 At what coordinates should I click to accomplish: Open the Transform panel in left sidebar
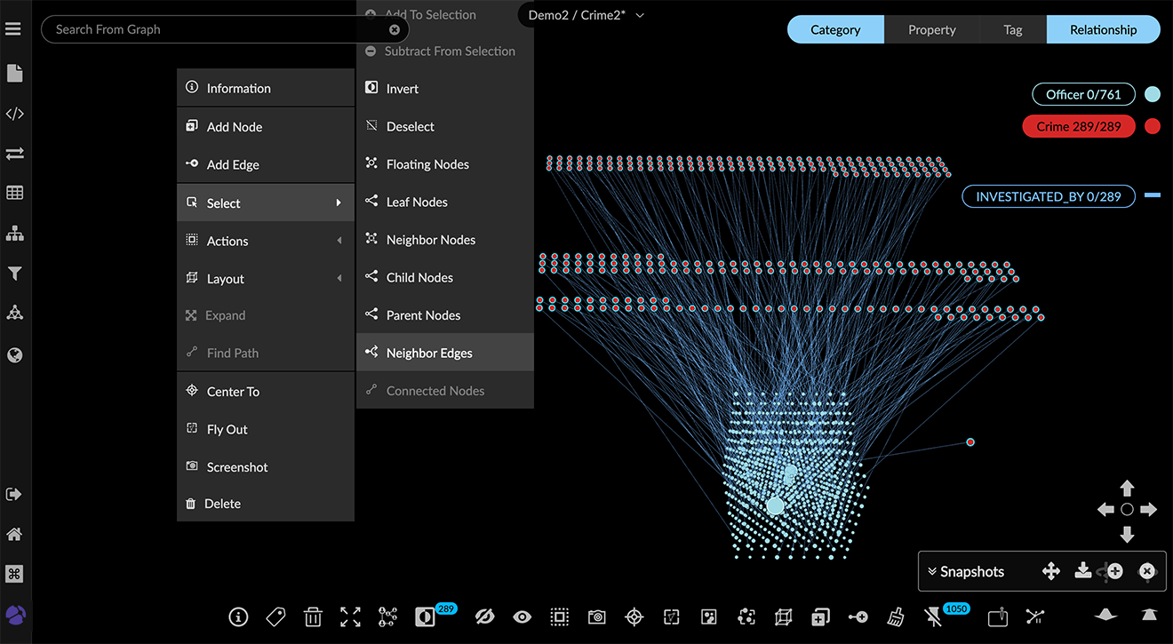14,153
